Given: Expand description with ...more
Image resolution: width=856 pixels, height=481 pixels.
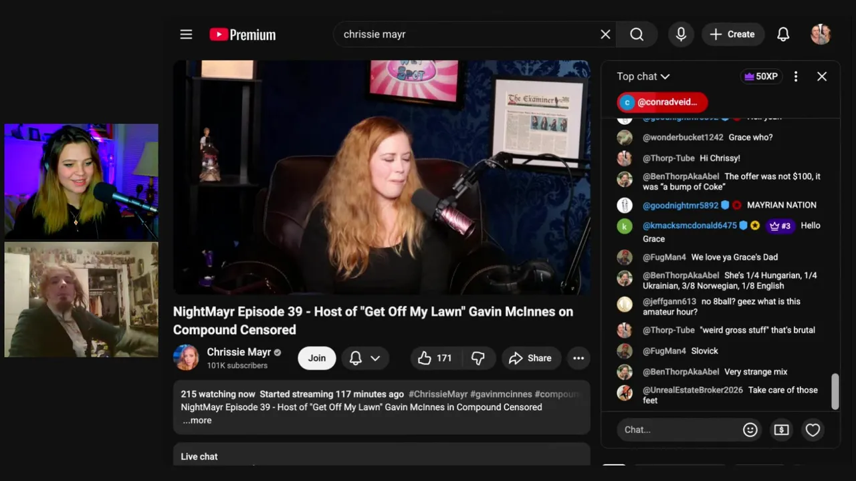Looking at the screenshot, I should 197,420.
